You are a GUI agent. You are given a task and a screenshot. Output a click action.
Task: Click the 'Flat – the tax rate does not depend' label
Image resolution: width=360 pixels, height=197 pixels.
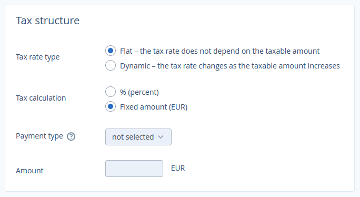tap(219, 51)
